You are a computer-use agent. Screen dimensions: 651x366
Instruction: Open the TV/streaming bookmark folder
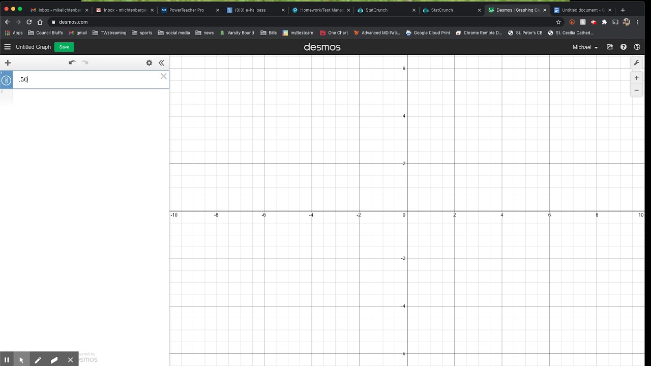[x=109, y=33]
